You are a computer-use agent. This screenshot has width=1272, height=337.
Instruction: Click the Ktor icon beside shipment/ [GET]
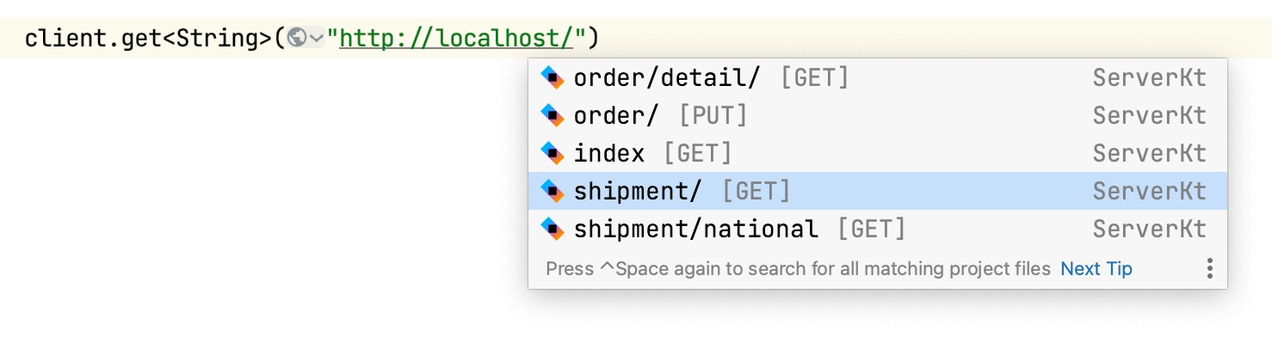click(x=552, y=191)
